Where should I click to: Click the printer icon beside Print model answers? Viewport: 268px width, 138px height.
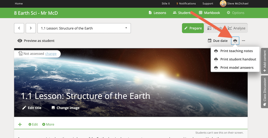[x=216, y=68]
